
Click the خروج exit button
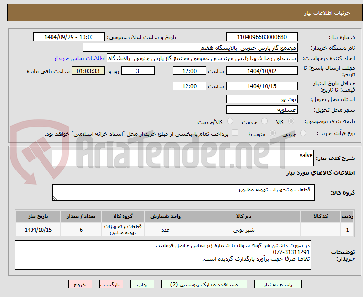80,284
